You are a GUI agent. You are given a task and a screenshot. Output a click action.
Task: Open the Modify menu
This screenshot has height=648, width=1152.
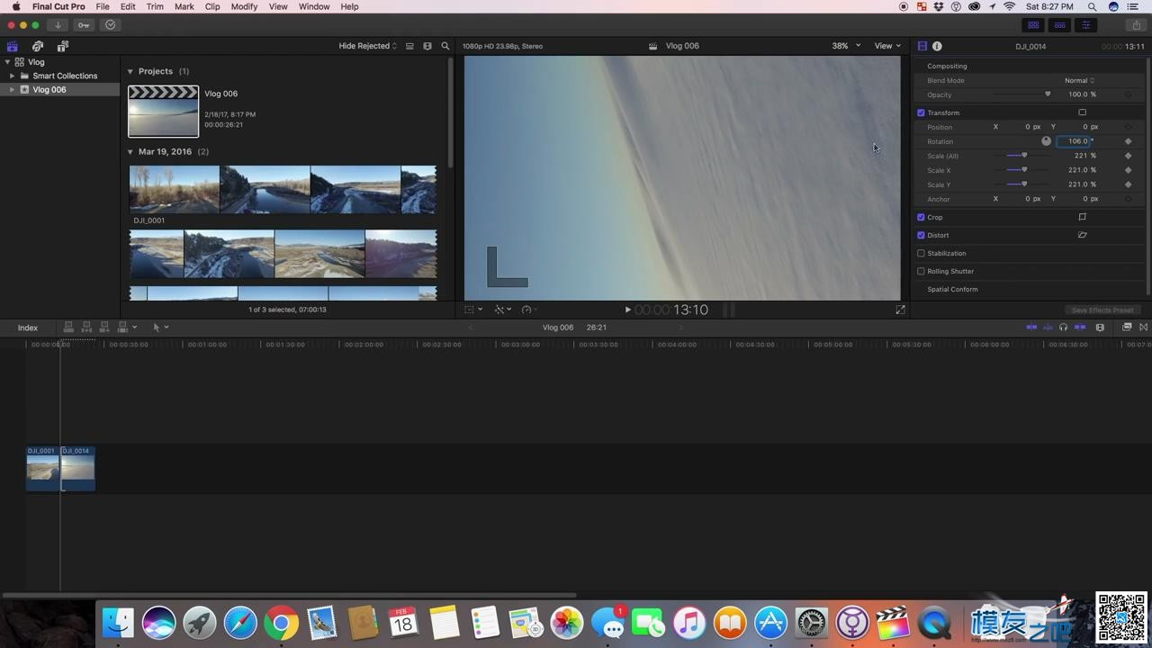244,6
